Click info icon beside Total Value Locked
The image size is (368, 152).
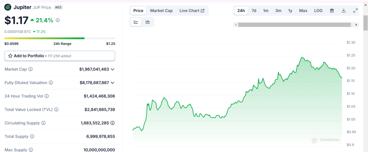point(56,109)
